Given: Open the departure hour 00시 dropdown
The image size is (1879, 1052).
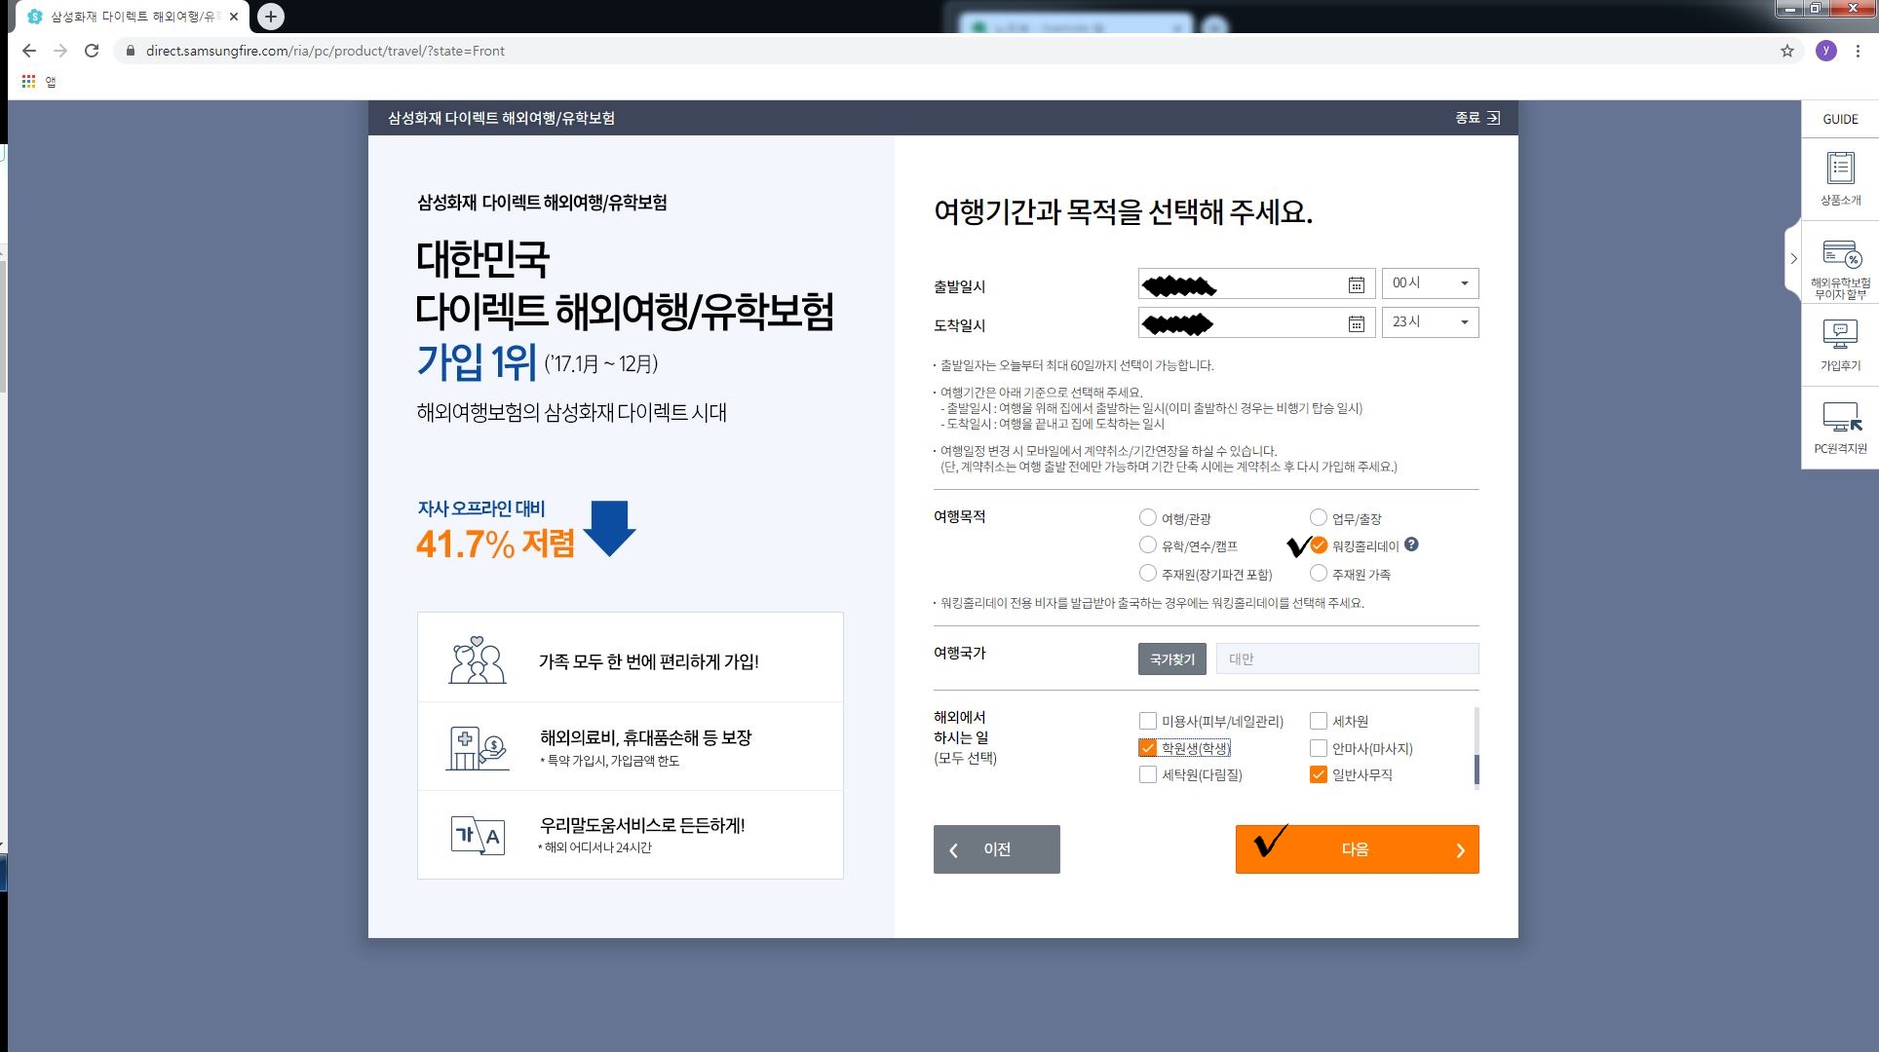Looking at the screenshot, I should coord(1430,283).
